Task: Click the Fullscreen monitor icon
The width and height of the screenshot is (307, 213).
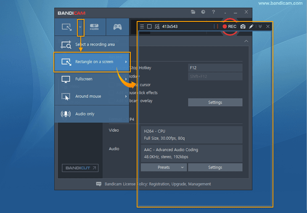Action: point(66,79)
